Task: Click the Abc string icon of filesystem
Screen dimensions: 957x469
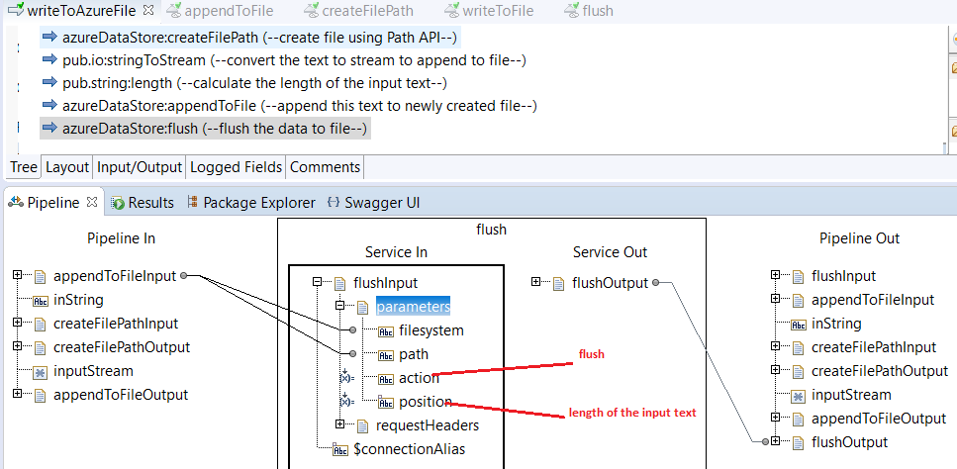Action: point(386,331)
